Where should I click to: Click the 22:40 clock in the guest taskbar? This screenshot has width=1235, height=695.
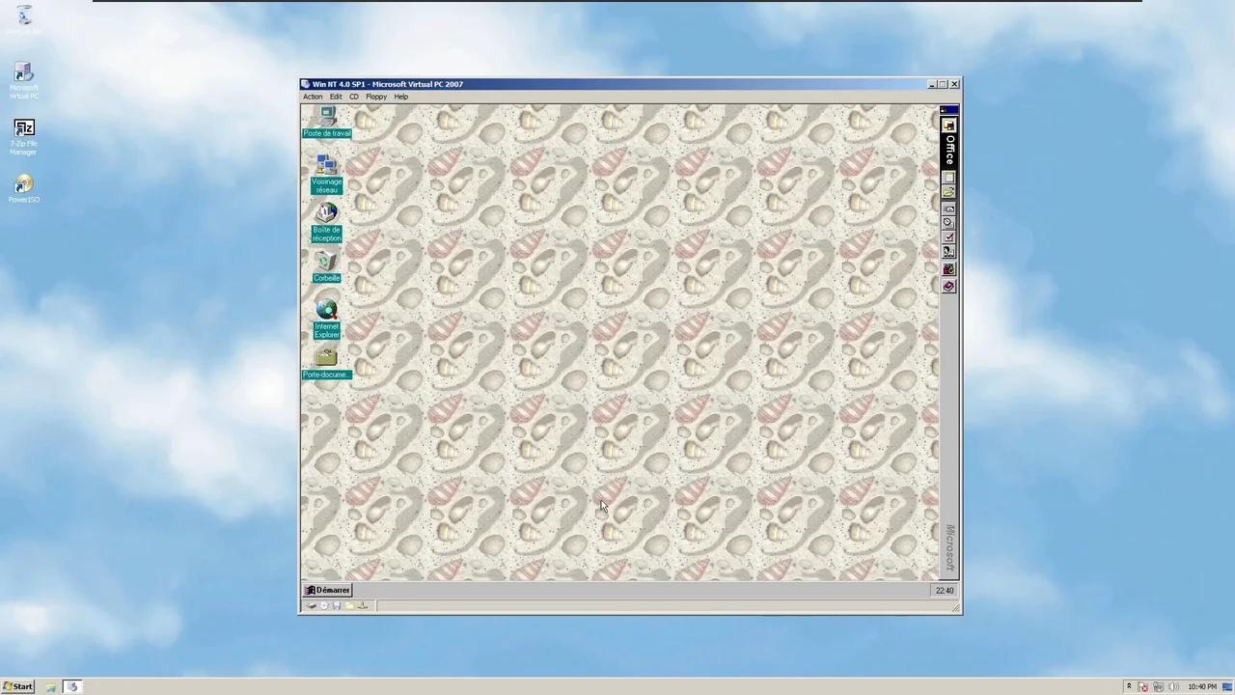coord(944,590)
